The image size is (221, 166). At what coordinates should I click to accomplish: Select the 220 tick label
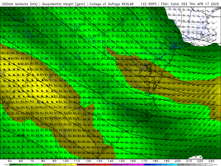200,161
